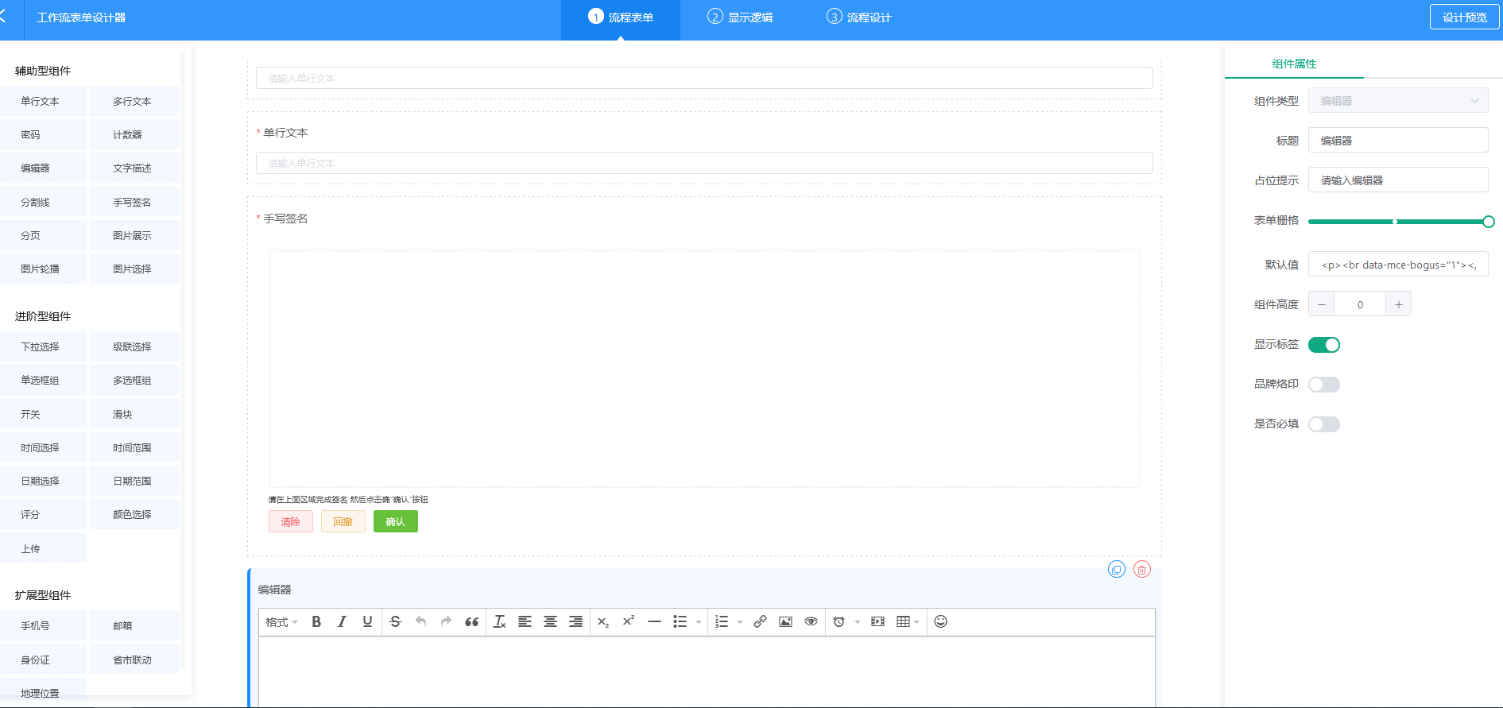The width and height of the screenshot is (1503, 708).
Task: Copy the selected editor component
Action: [1117, 570]
